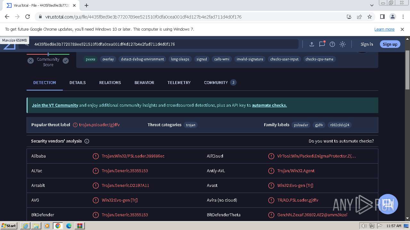
Task: Click the info icon beside Security vendors' analysis
Action: coord(87,141)
